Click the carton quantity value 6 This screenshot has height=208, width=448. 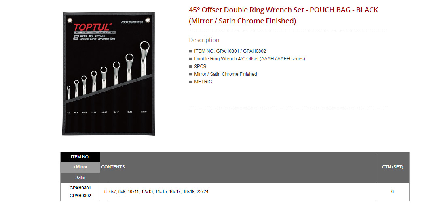393,192
